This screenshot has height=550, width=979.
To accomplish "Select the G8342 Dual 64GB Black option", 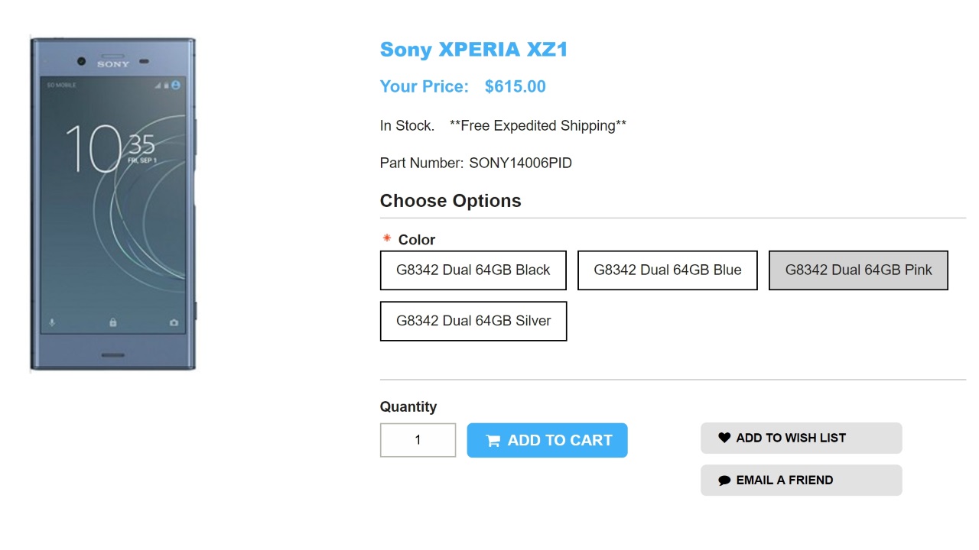I will click(x=473, y=270).
